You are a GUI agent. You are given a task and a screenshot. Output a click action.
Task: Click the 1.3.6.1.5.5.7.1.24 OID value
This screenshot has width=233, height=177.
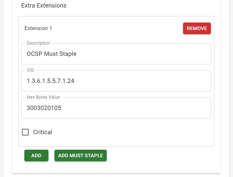pos(50,81)
